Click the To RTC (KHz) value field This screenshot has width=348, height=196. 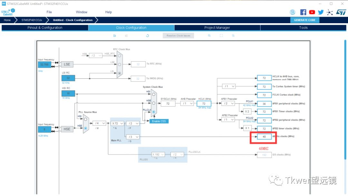pos(138,64)
